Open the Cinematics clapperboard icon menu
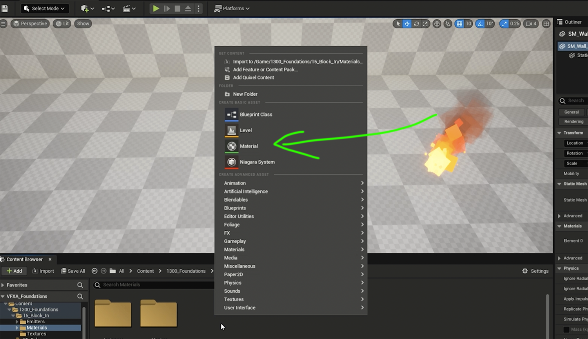The image size is (588, 339). [129, 8]
